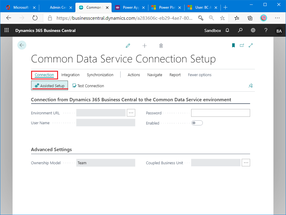Open the browser favorites list
Screen dimensions: 286x215
(237, 18)
